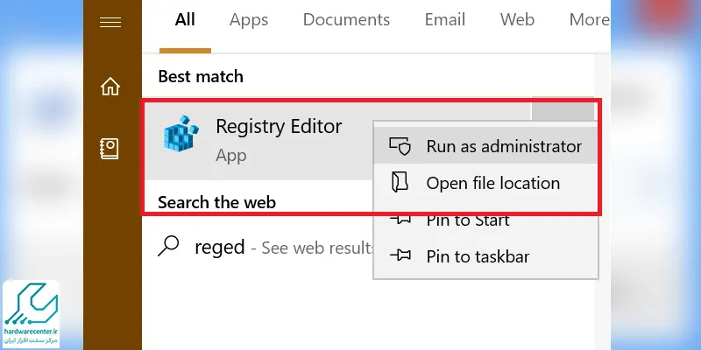The height and width of the screenshot is (350, 701).
Task: Expand the More dropdown
Action: coord(589,19)
